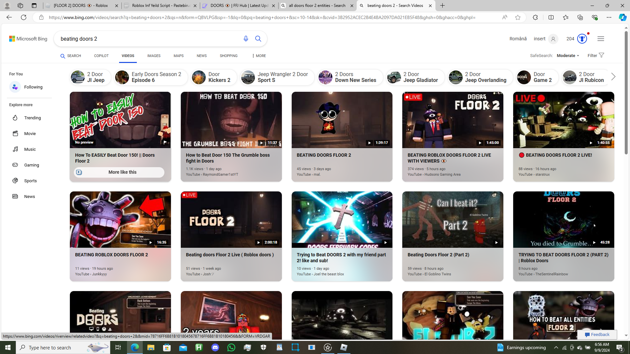Open Copilot sidebar icon in browser
Image resolution: width=630 pixels, height=354 pixels.
(x=622, y=17)
